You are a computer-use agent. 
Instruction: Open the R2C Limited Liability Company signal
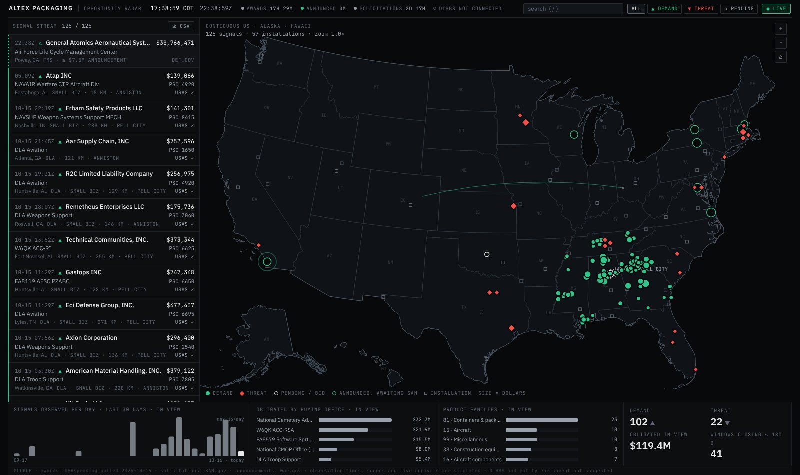point(104,182)
